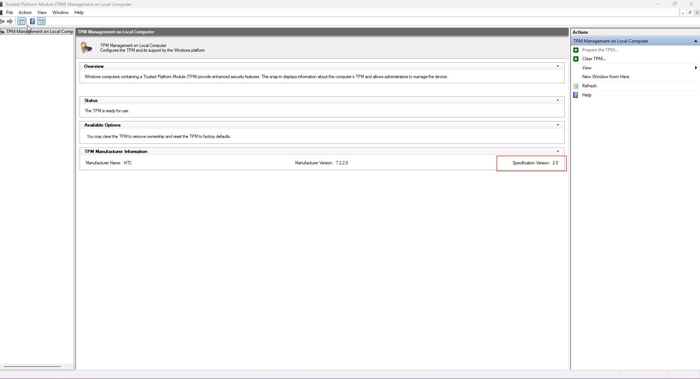Open the File menu
This screenshot has height=379, width=700.
tap(10, 12)
